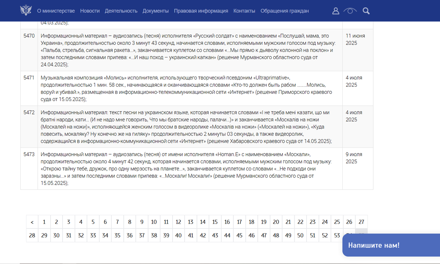Image resolution: width=440 pixels, height=264 pixels.
Task: Select entry number 5472 cell
Action: (29, 127)
